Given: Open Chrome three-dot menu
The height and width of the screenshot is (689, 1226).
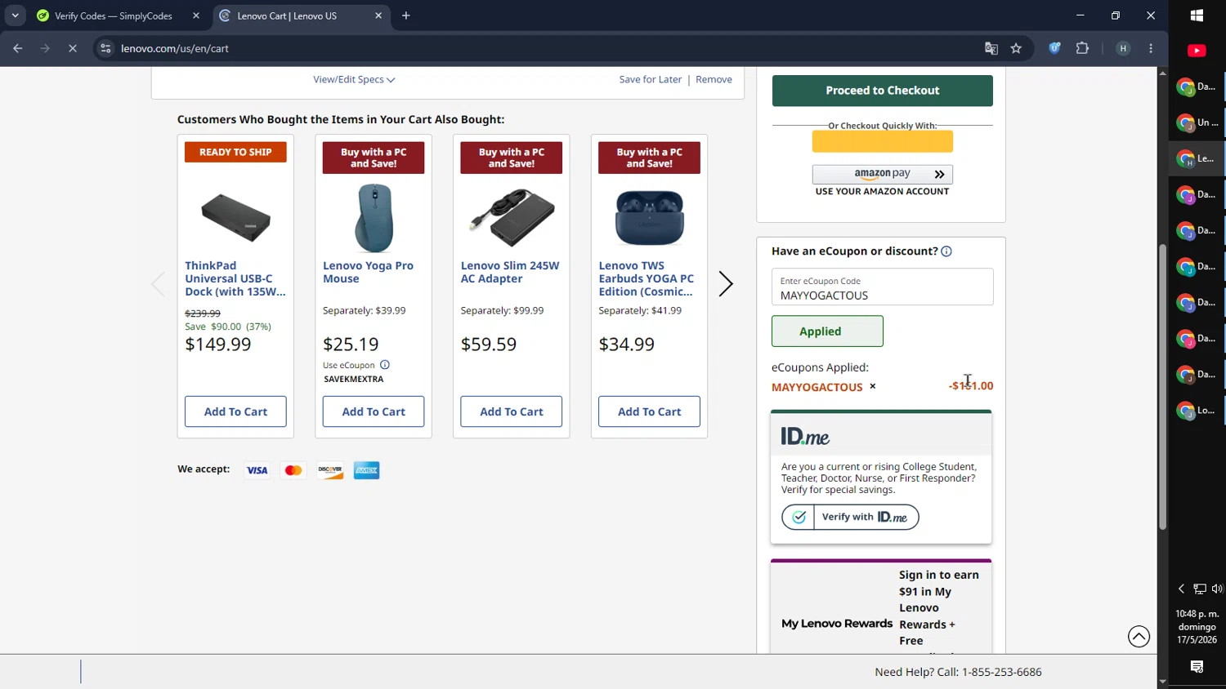Looking at the screenshot, I should 1151,48.
